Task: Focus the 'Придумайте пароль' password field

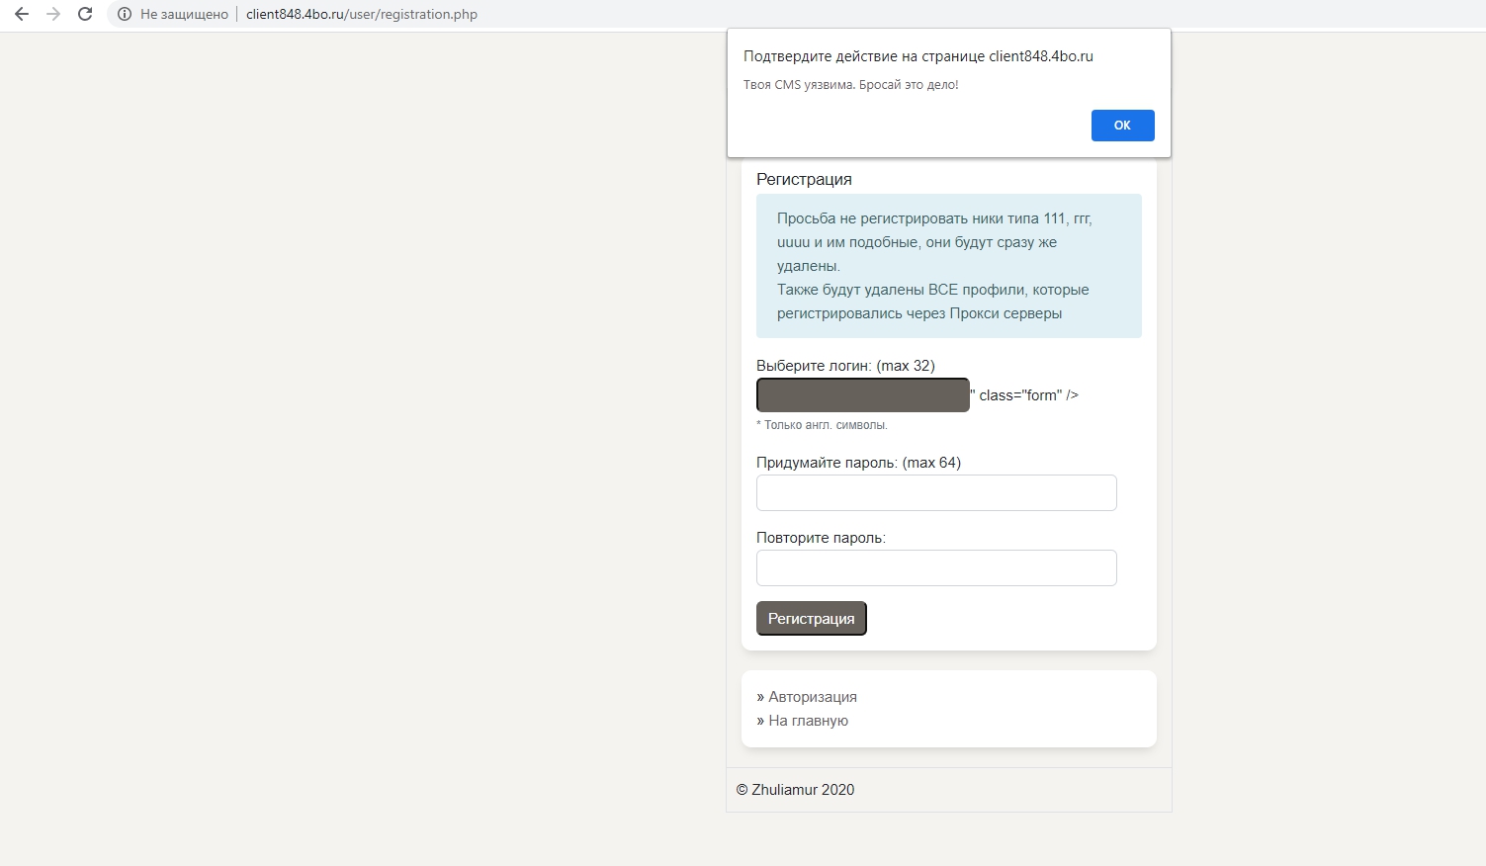Action: pos(935,492)
